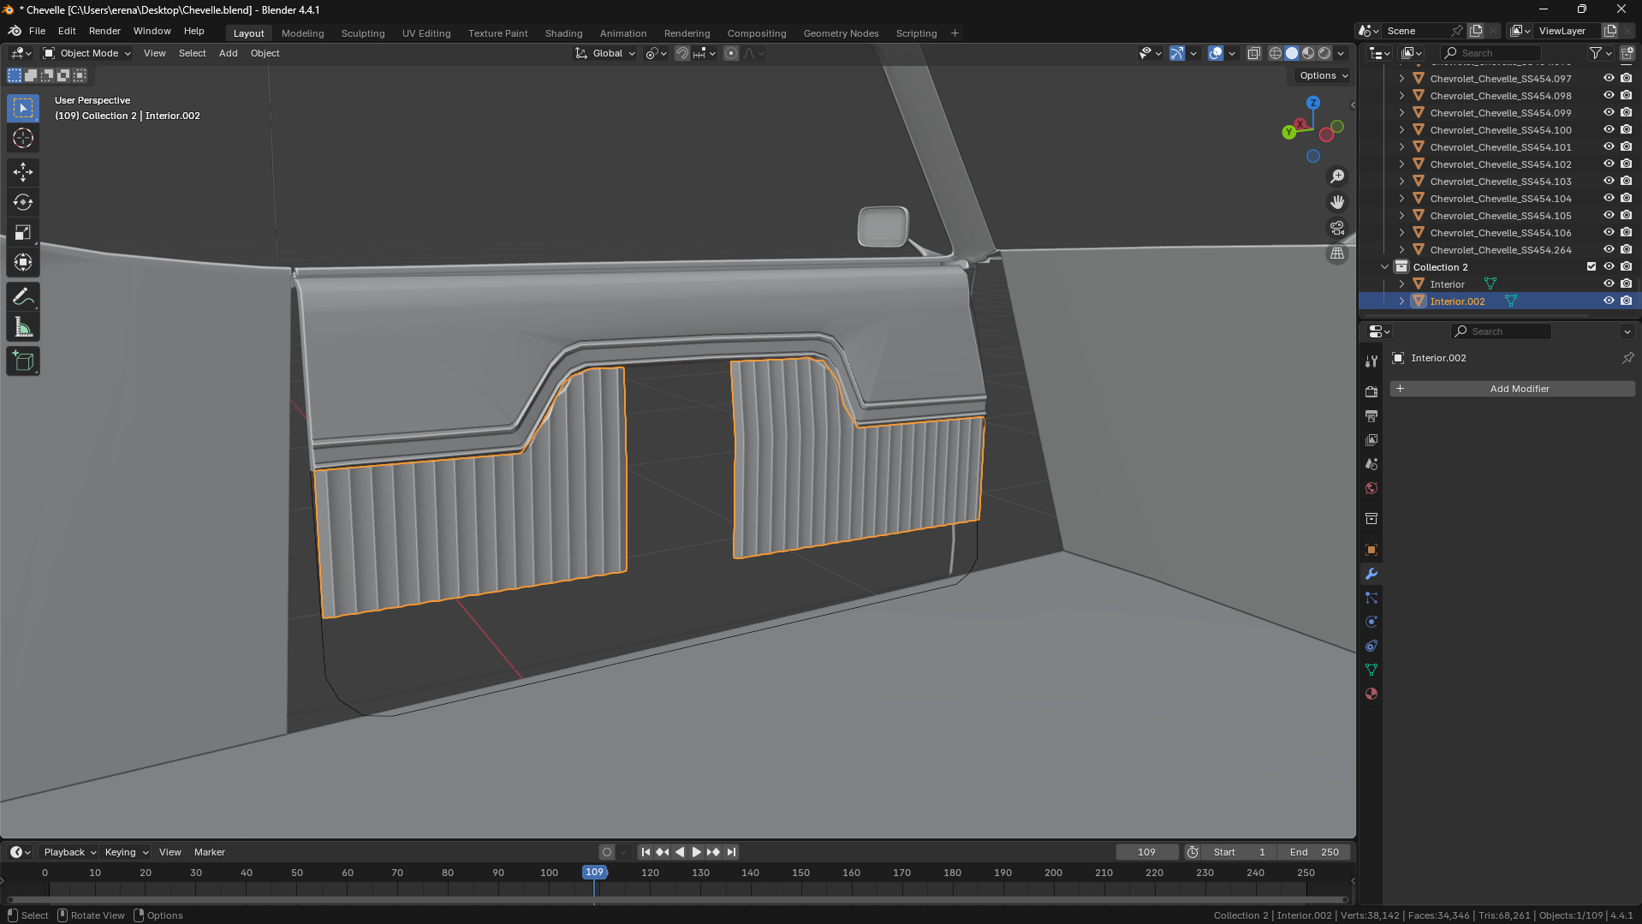Click the current frame 109 field

tap(1146, 852)
